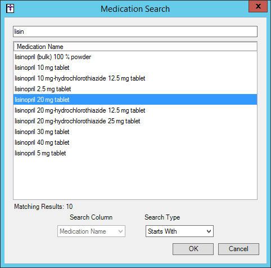Choose lisinopril 10 mg-hydrochlorothiazide 12.5 mg tablet

[x=135, y=78]
